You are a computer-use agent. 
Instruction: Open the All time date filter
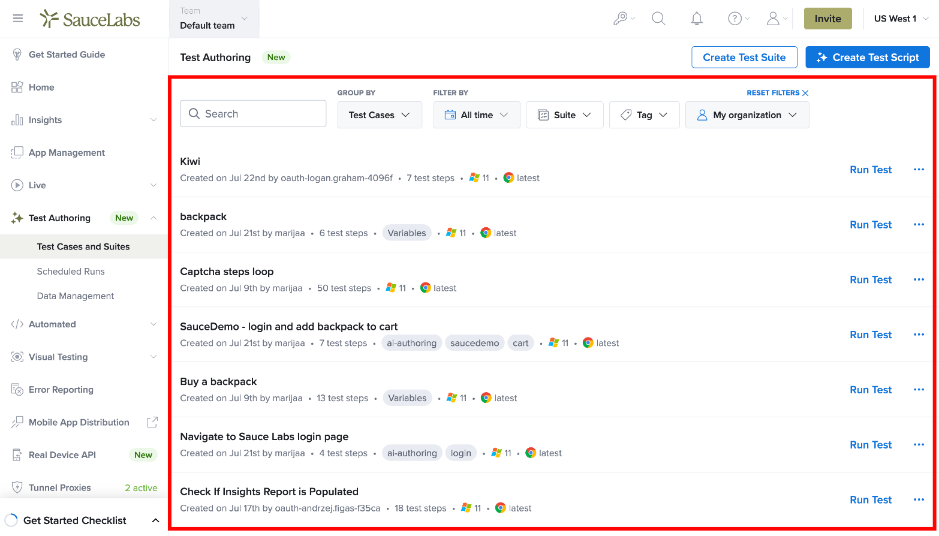[477, 115]
